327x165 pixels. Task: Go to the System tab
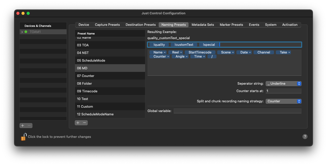pos(271,25)
